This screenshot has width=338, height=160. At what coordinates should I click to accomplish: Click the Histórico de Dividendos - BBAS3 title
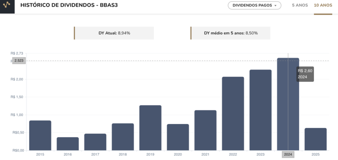[x=69, y=5]
